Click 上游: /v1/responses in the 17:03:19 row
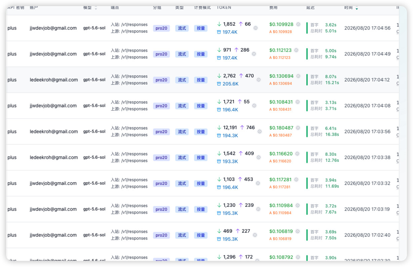The image size is (413, 267). pyautogui.click(x=129, y=213)
